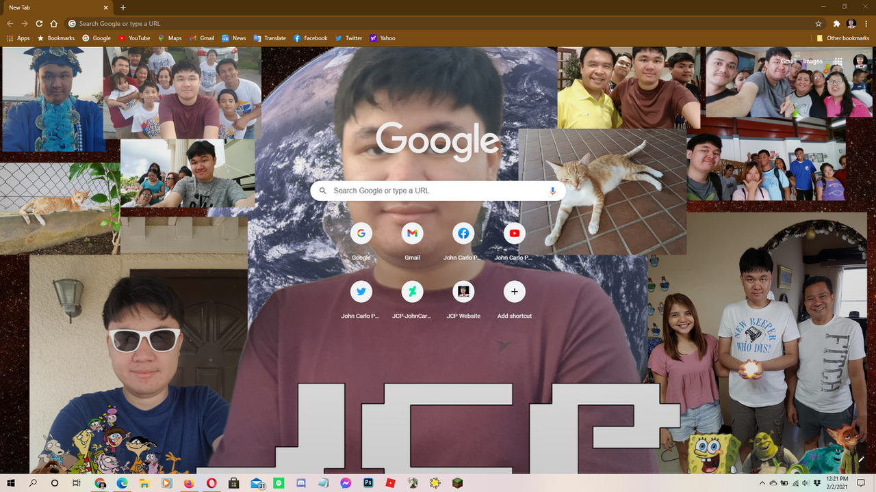The height and width of the screenshot is (492, 876).
Task: Open Discord from the taskbar
Action: (301, 482)
